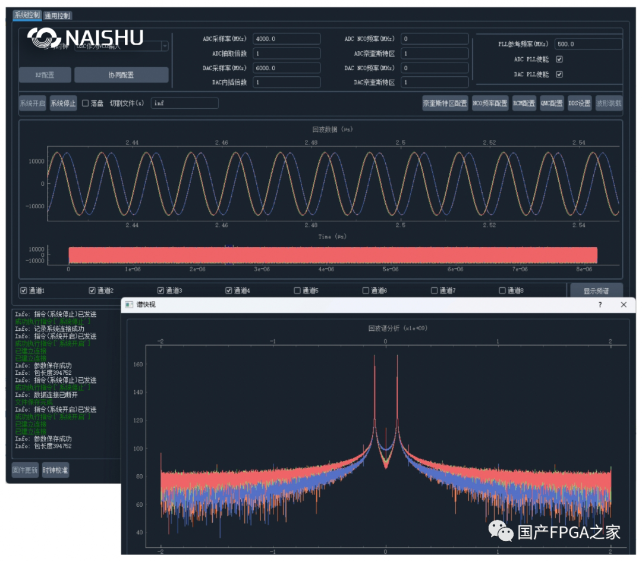The width and height of the screenshot is (642, 561).
Task: Click the red overview waveform strip
Action: (333, 255)
